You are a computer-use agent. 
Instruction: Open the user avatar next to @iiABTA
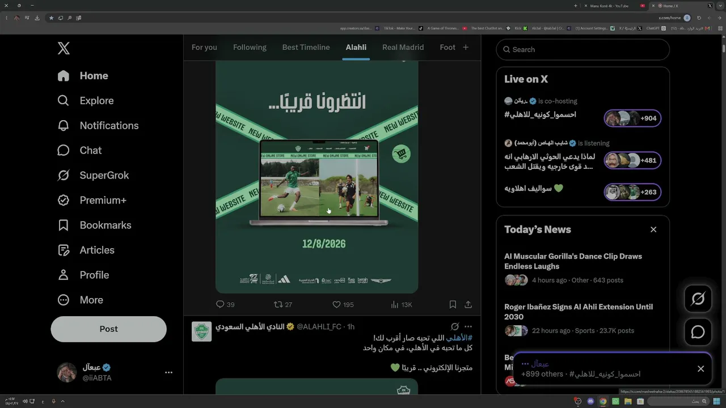tap(67, 372)
